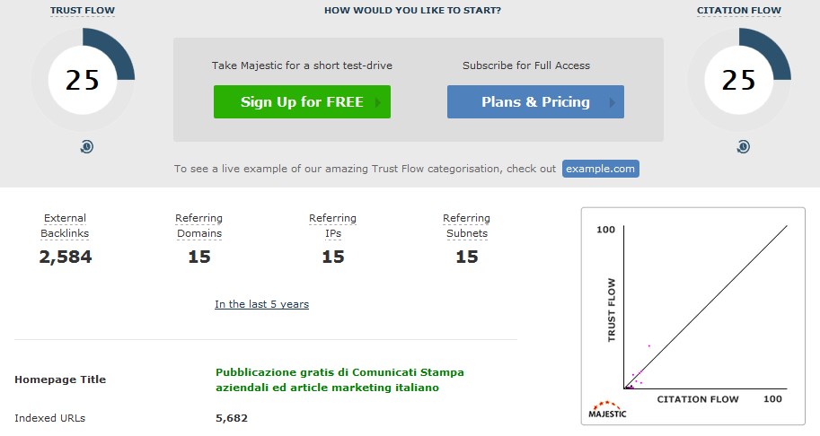Image resolution: width=820 pixels, height=436 pixels.
Task: Open the example.com live example link
Action: 601,169
